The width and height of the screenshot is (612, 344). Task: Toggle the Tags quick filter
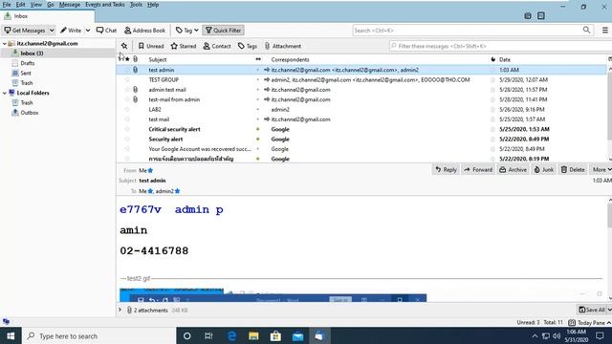pyautogui.click(x=248, y=46)
